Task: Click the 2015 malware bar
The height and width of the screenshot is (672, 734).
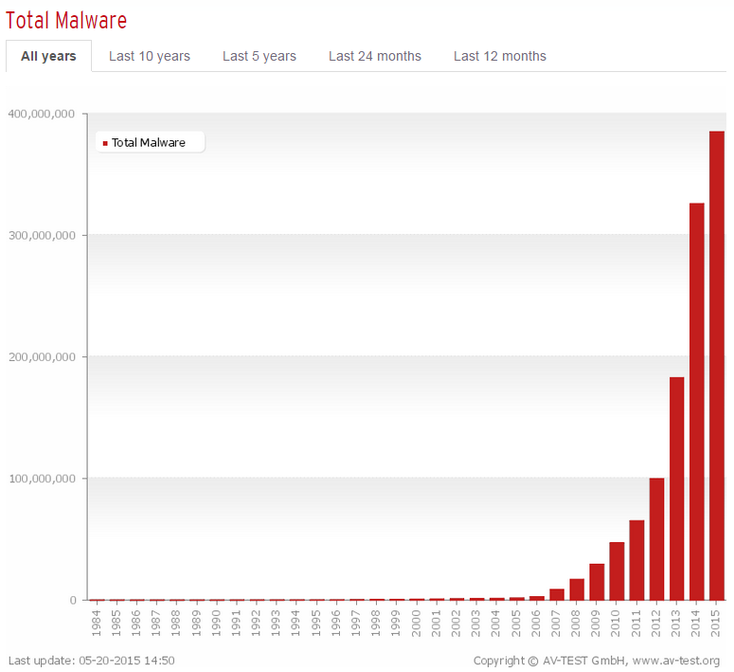Action: tap(717, 366)
